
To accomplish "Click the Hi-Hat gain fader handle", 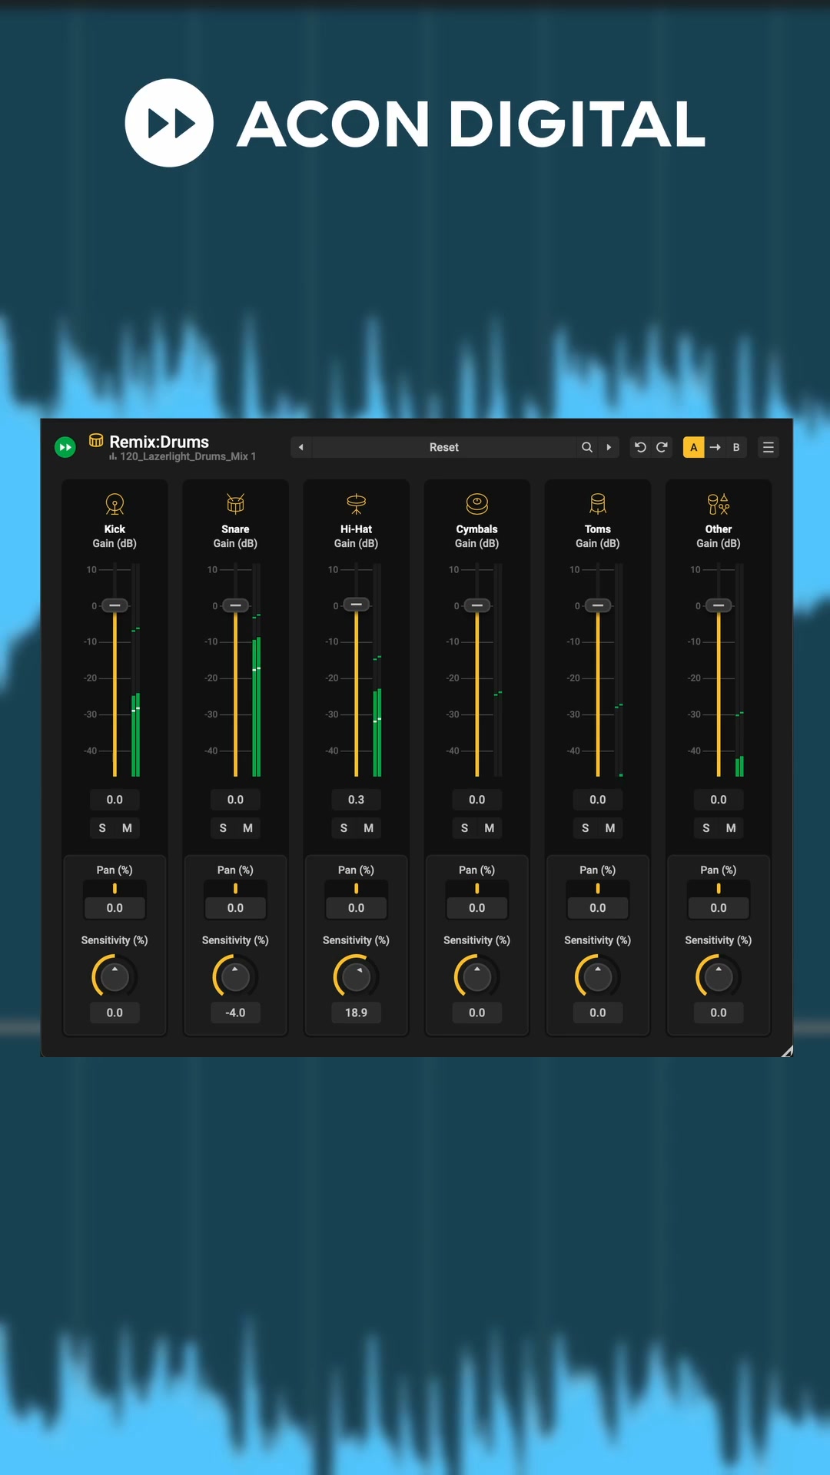I will pyautogui.click(x=356, y=605).
